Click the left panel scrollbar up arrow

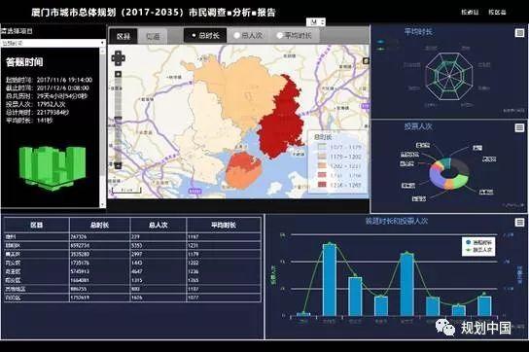click(102, 51)
